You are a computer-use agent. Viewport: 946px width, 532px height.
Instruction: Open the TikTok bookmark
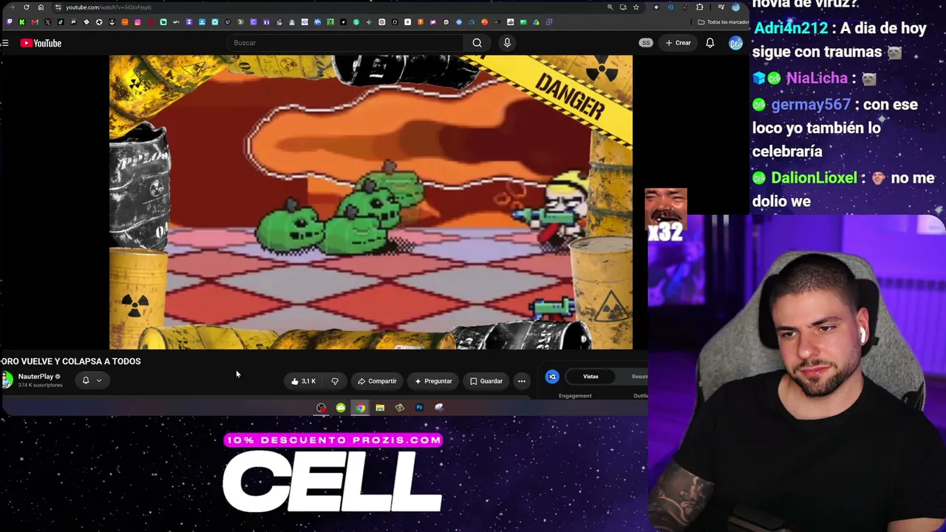[61, 22]
